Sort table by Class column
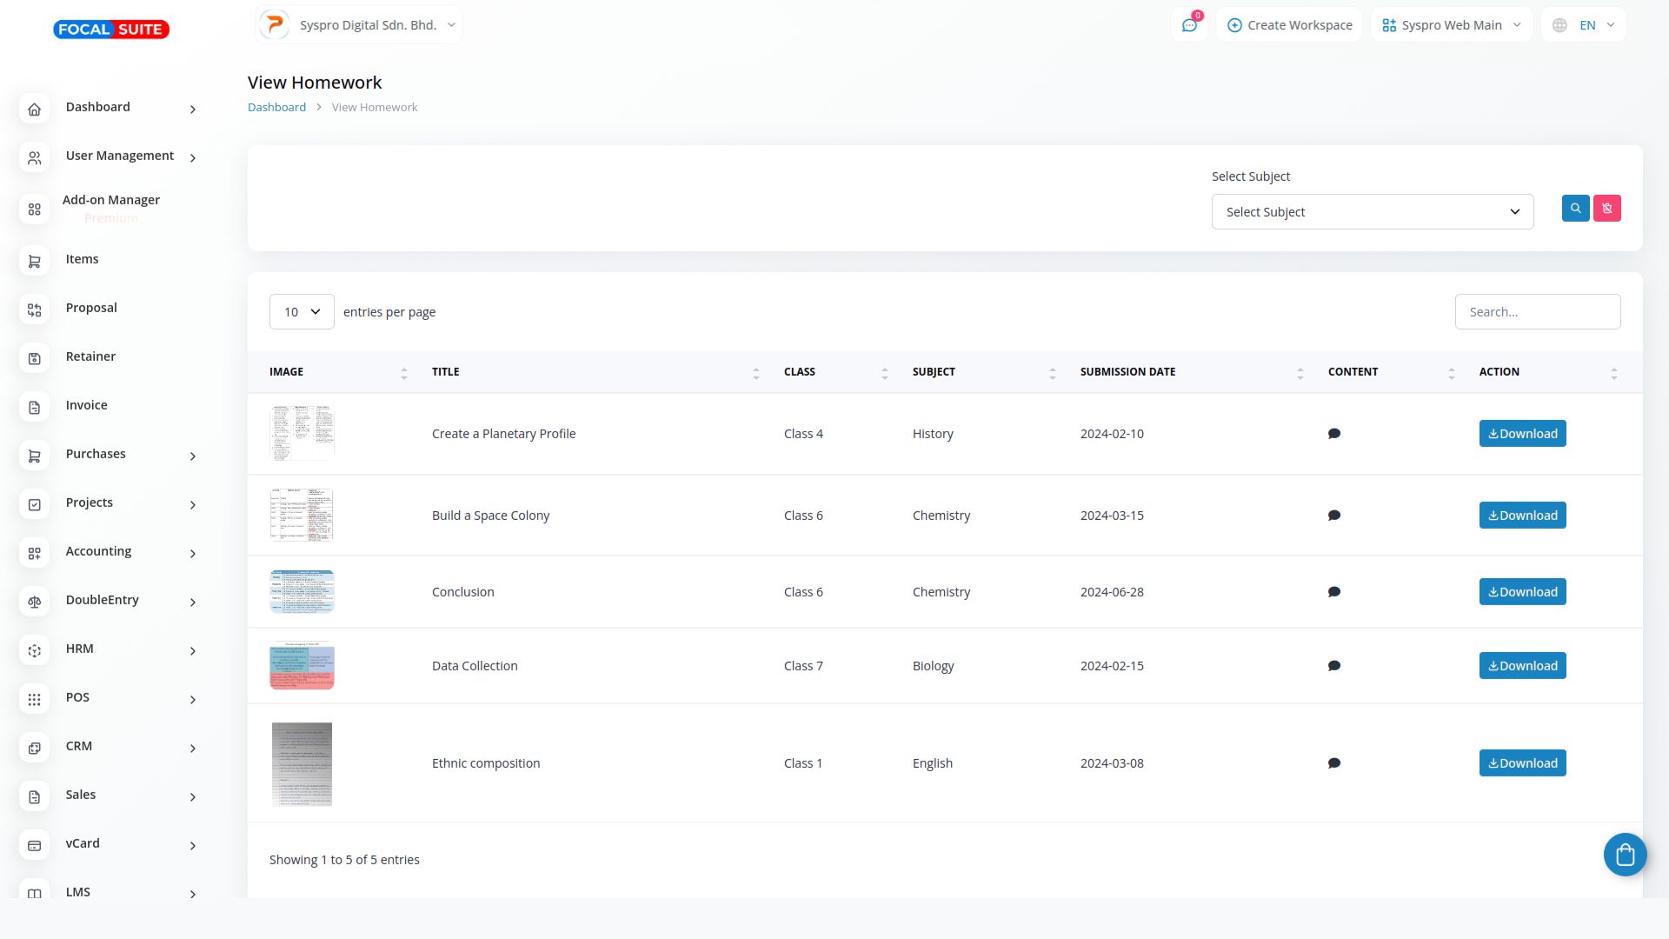The width and height of the screenshot is (1669, 939). [884, 373]
